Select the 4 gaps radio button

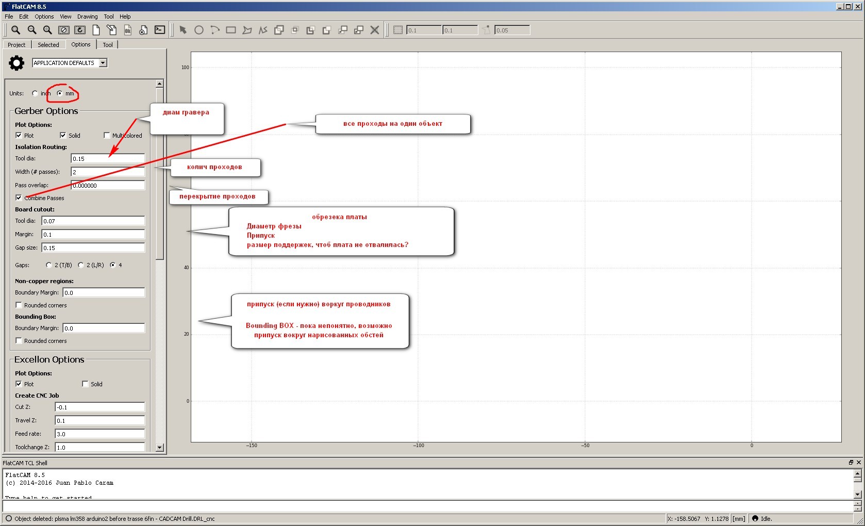113,265
